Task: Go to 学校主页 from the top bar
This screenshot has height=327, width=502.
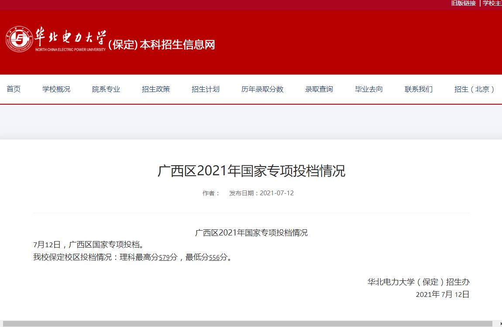Action: click(x=492, y=3)
